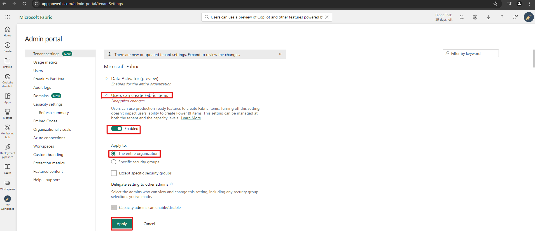Open browser three-dot menu

point(529,4)
